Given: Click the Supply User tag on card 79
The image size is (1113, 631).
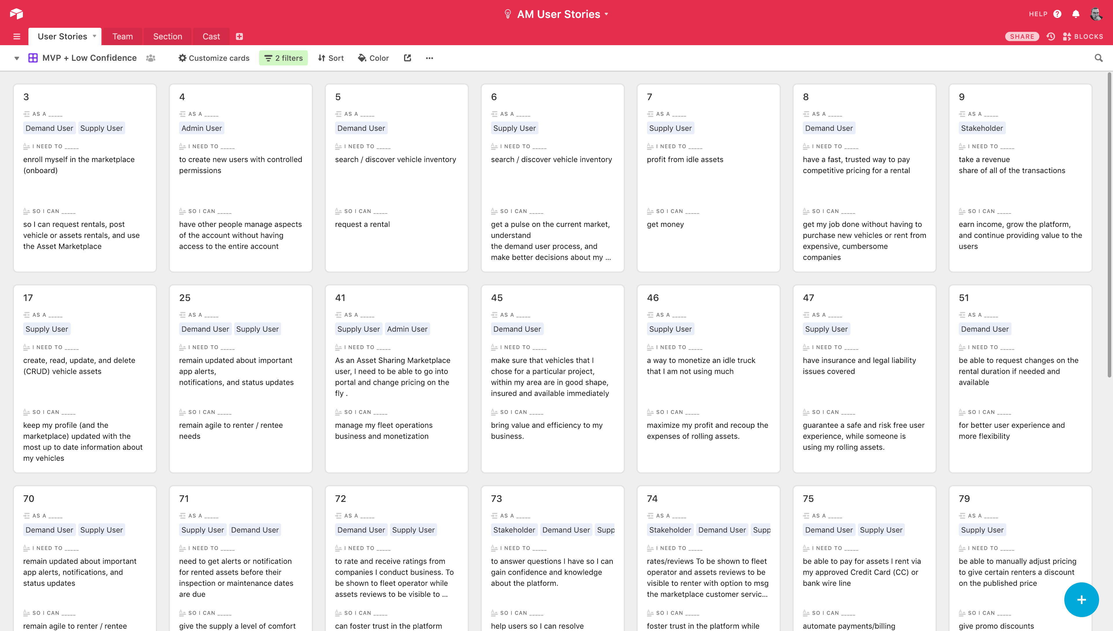Looking at the screenshot, I should 982,530.
